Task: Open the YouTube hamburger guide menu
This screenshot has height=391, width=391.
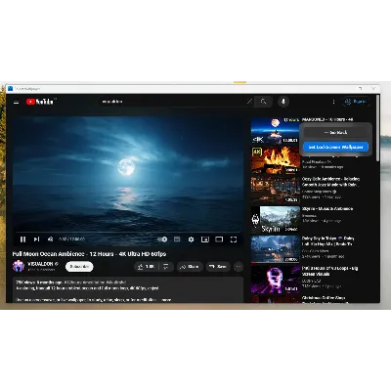Action: (16, 102)
